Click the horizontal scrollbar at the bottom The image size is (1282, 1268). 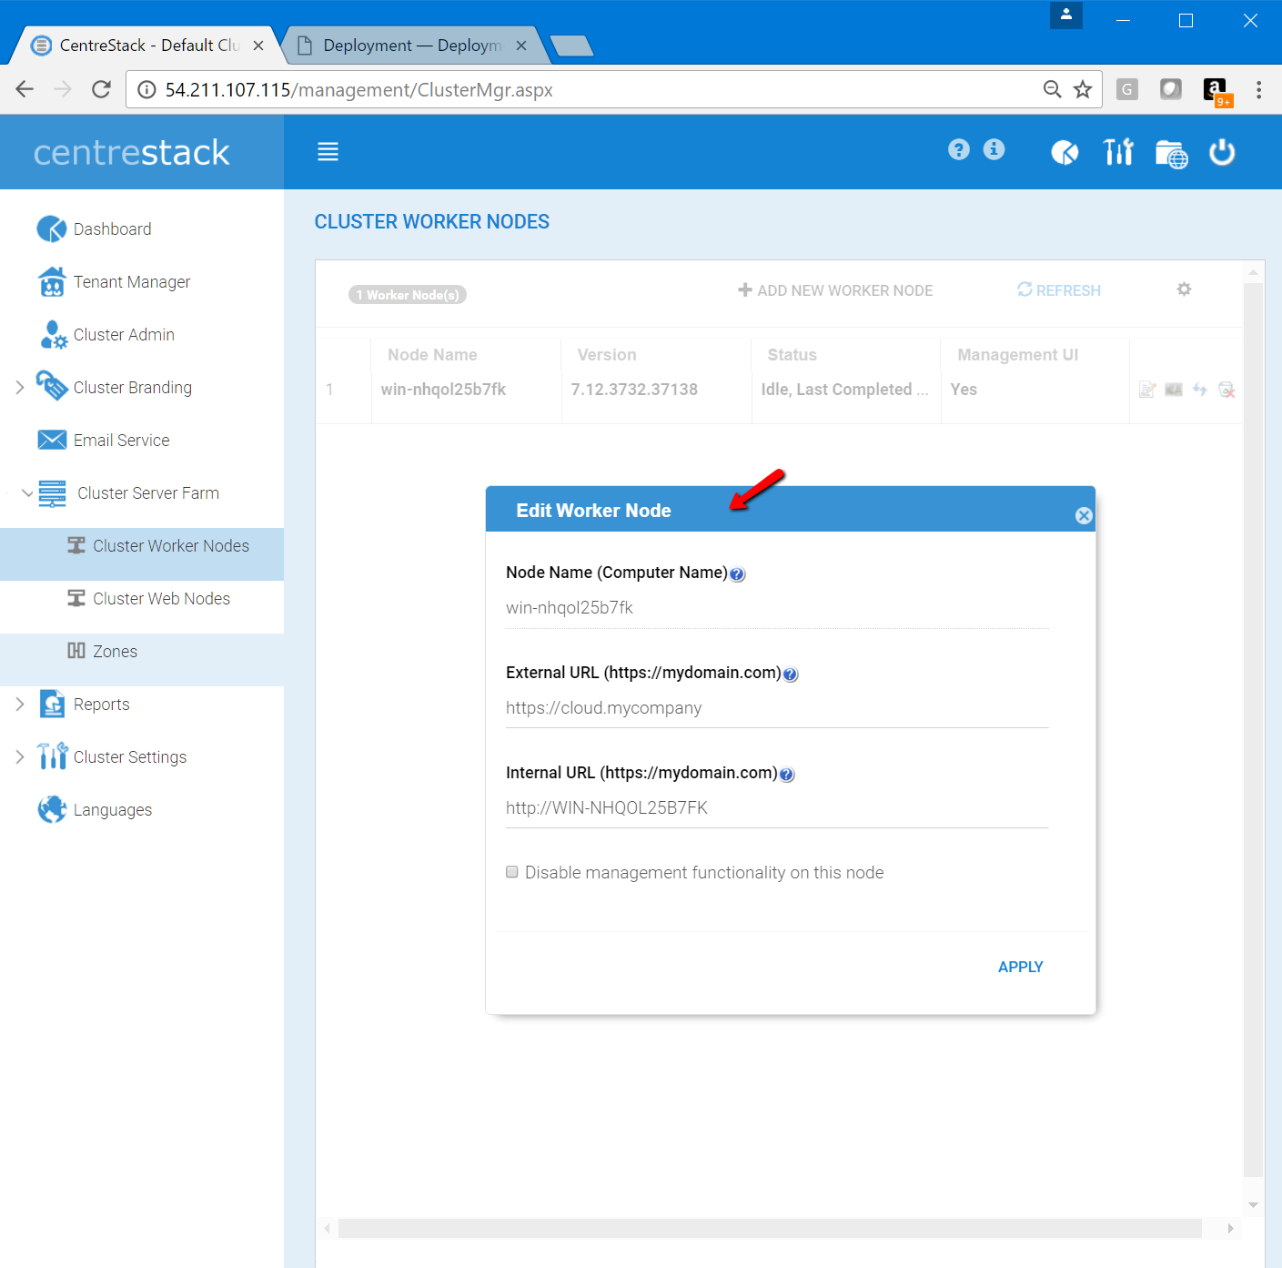pyautogui.click(x=770, y=1229)
